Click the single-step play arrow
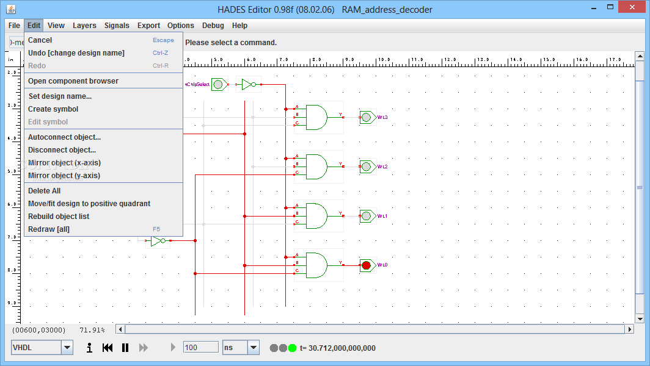Viewport: 650px width, 366px height. point(173,347)
